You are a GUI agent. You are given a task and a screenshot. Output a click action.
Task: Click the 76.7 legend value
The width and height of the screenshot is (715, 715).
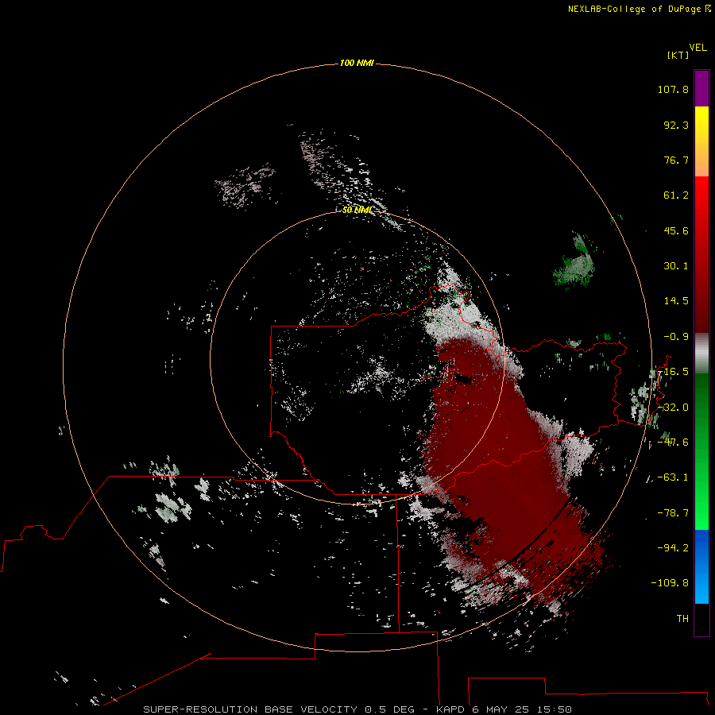pos(676,160)
